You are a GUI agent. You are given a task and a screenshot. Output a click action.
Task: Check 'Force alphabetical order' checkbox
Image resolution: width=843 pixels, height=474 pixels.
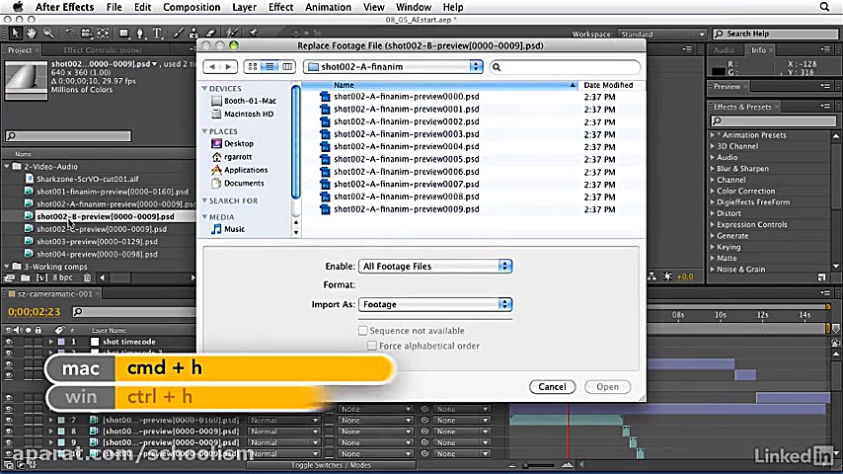pyautogui.click(x=372, y=346)
